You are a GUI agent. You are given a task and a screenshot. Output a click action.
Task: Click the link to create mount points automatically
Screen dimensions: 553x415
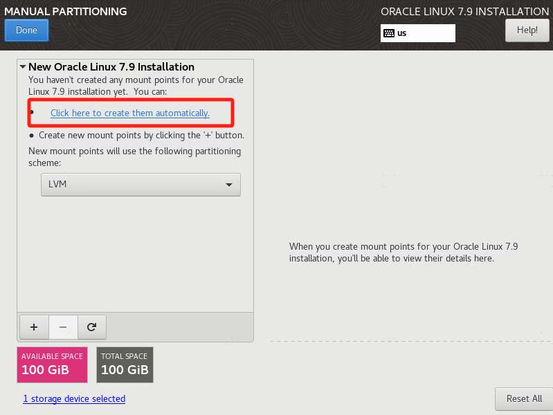130,113
